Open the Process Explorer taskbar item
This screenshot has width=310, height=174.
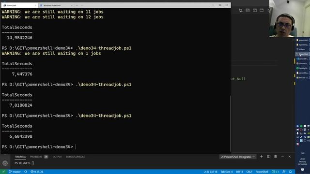(x=302, y=78)
